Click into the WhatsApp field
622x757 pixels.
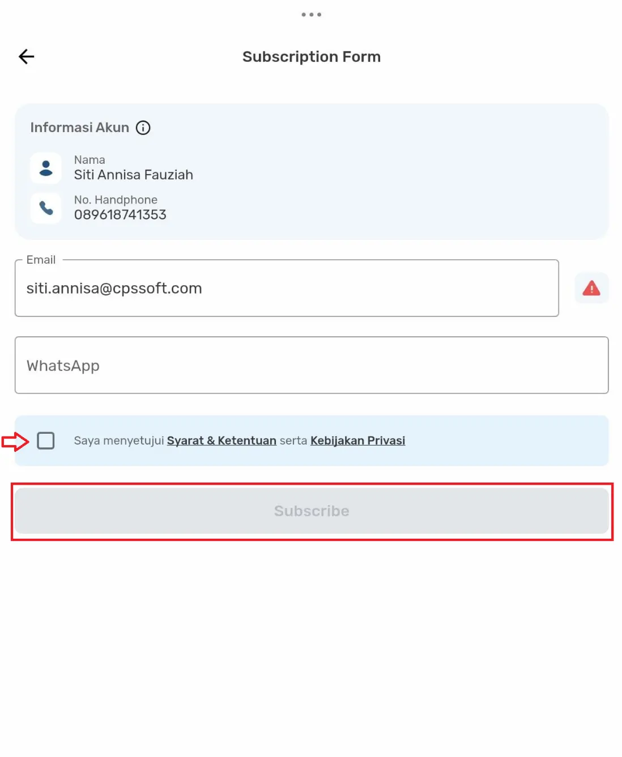pyautogui.click(x=312, y=366)
